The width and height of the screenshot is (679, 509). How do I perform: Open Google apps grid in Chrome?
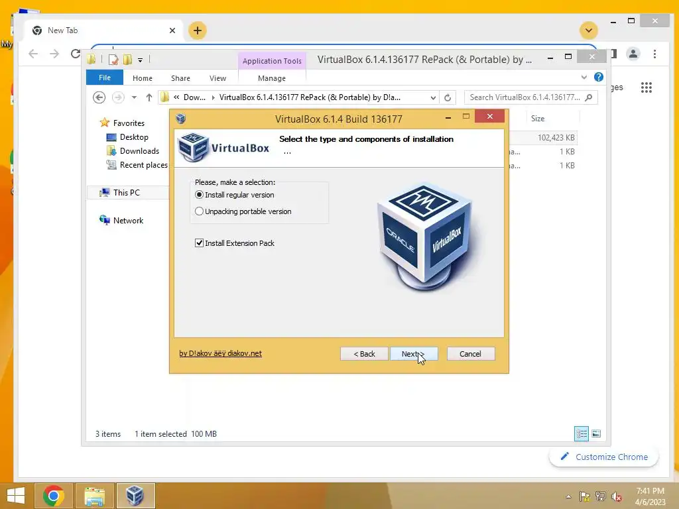coord(647,87)
